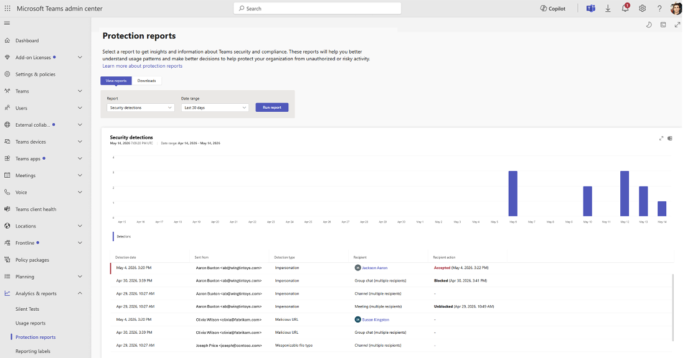Click in the top Search box

tap(317, 8)
